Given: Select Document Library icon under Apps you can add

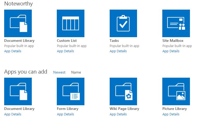Looking at the screenshot, I should 18,91.
